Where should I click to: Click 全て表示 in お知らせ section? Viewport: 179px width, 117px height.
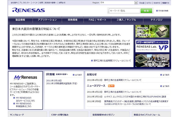click(x=166, y=75)
